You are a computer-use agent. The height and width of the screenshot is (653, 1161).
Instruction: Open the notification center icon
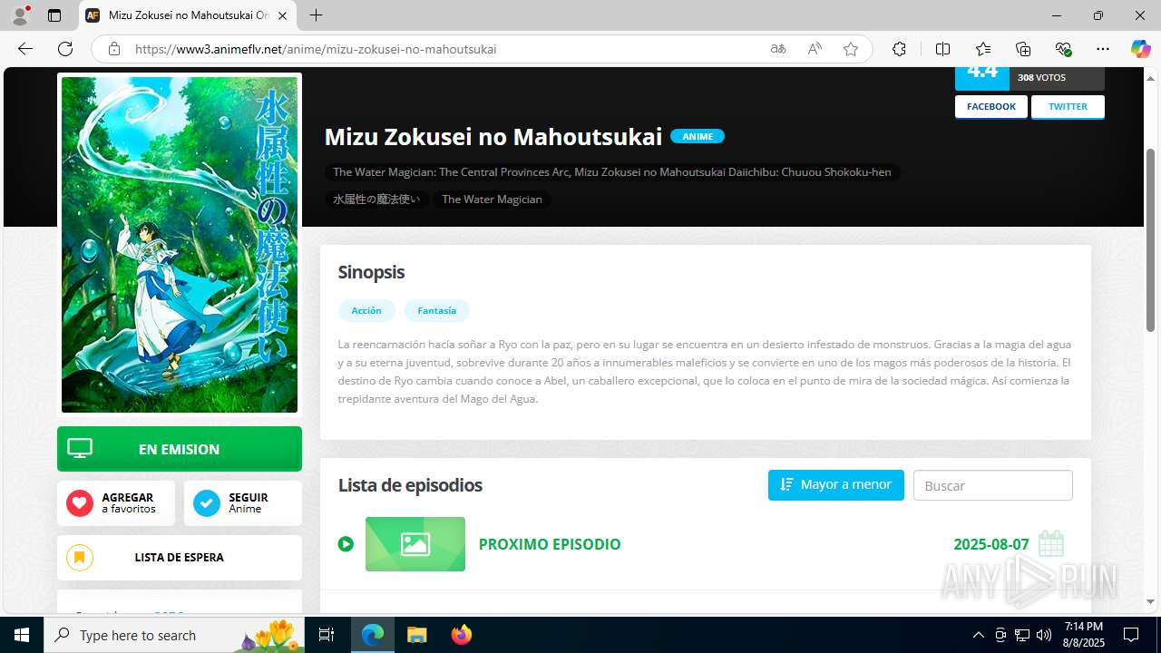(1131, 635)
